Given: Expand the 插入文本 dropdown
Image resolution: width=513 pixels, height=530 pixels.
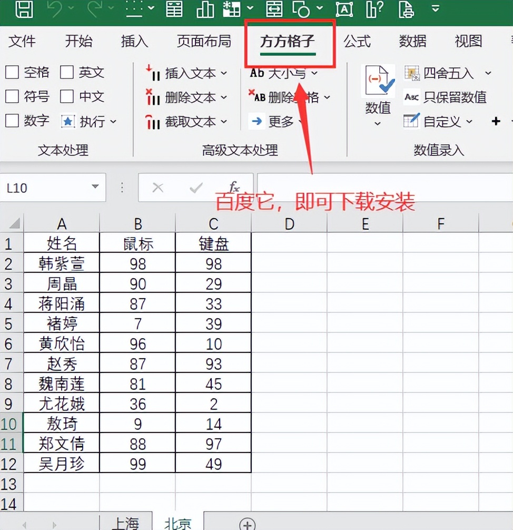Looking at the screenshot, I should 224,73.
